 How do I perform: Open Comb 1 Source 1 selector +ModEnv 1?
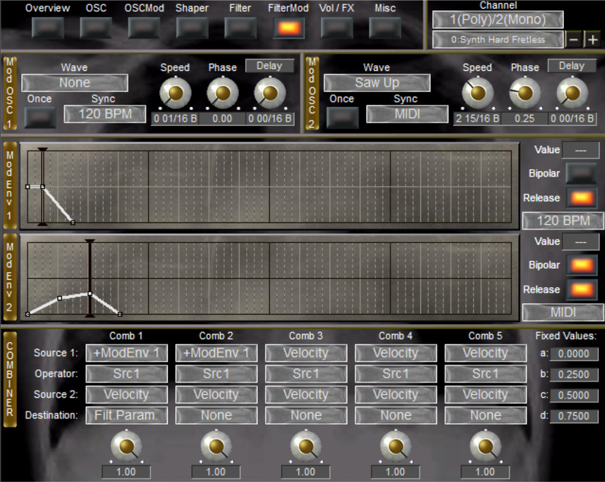coord(127,353)
